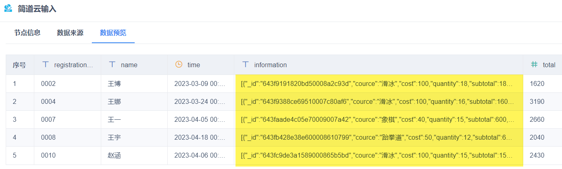
Task: Click the time cell 2023-04-18
Action: point(200,138)
